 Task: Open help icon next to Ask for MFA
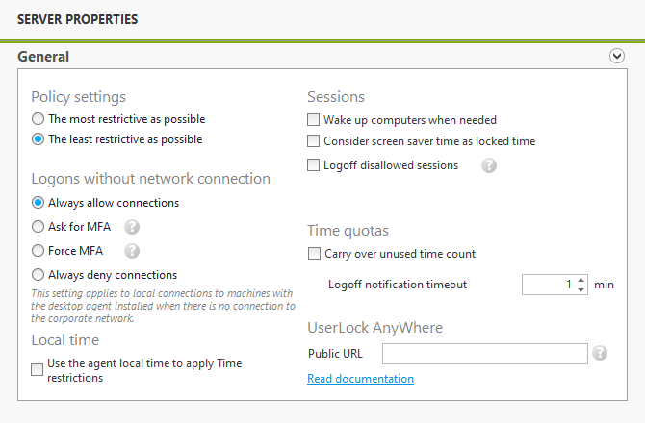tap(132, 227)
